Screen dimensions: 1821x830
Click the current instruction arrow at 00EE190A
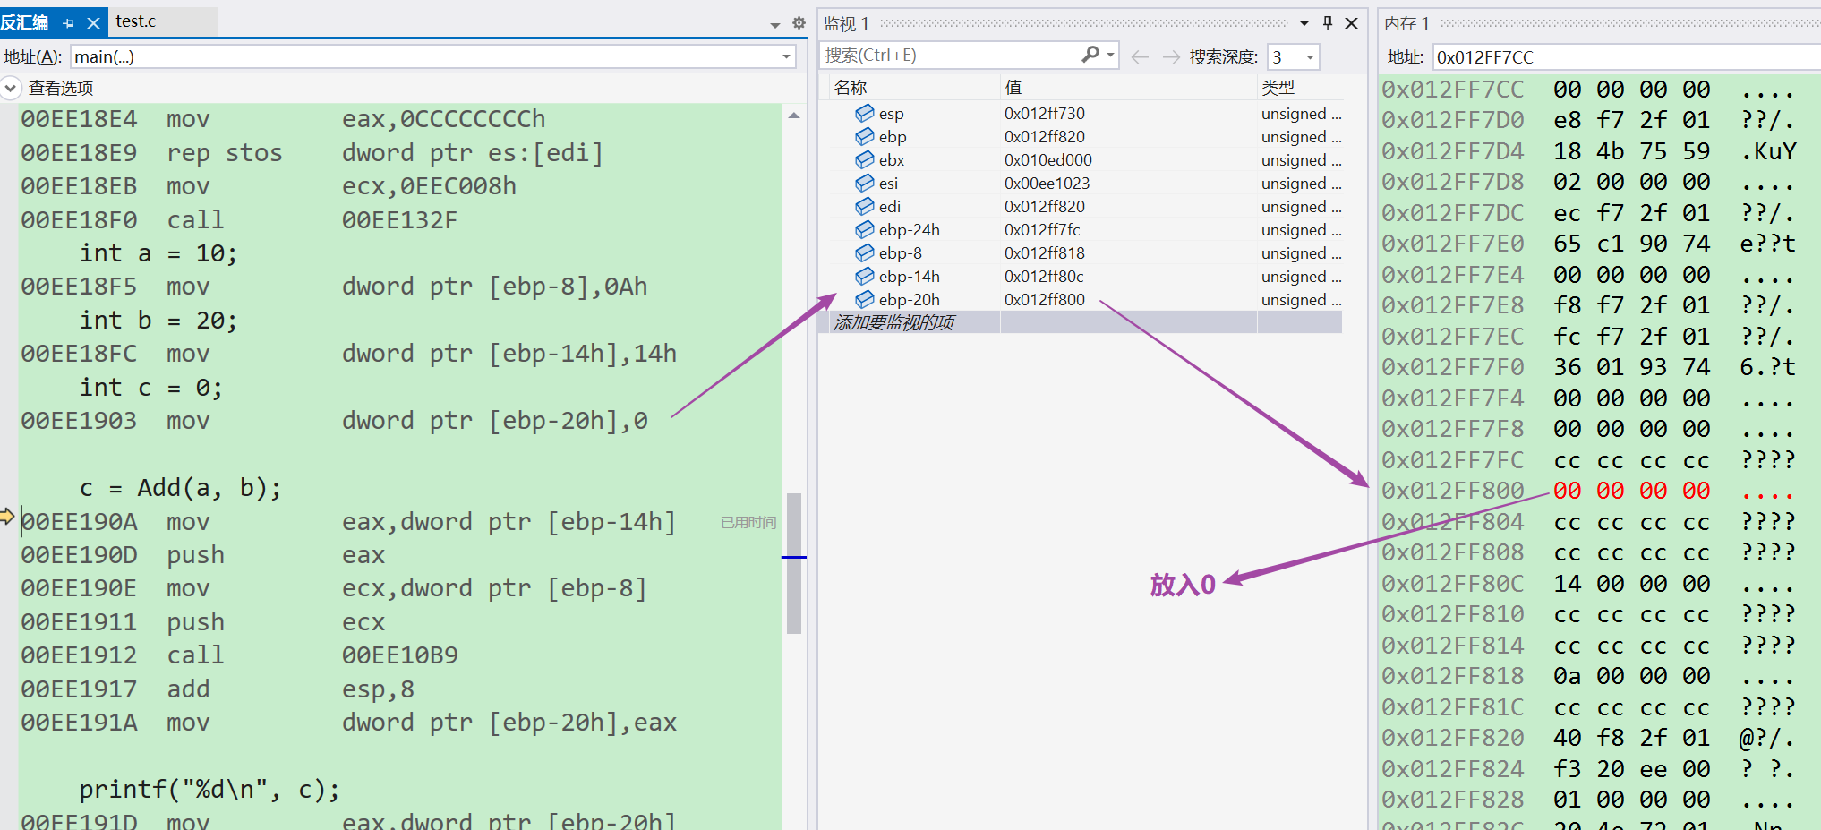click(x=7, y=517)
